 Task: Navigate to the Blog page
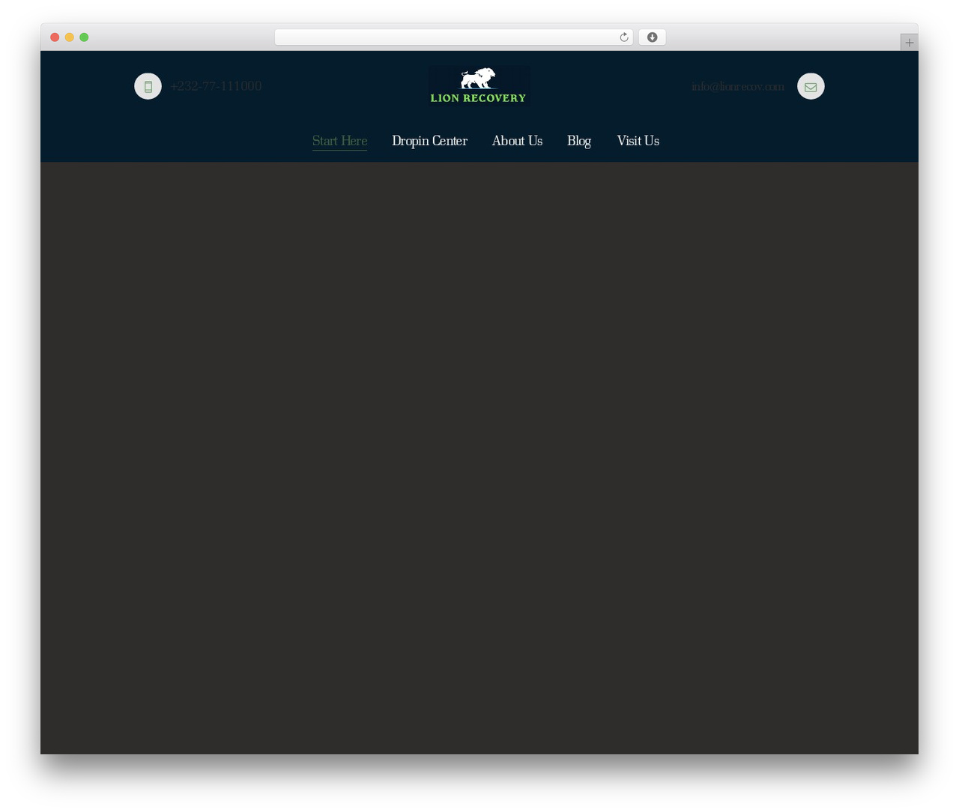(579, 141)
